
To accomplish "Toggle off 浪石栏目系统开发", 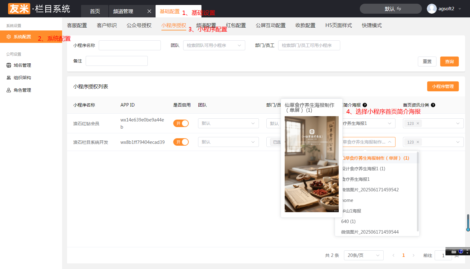I will 181,142.
